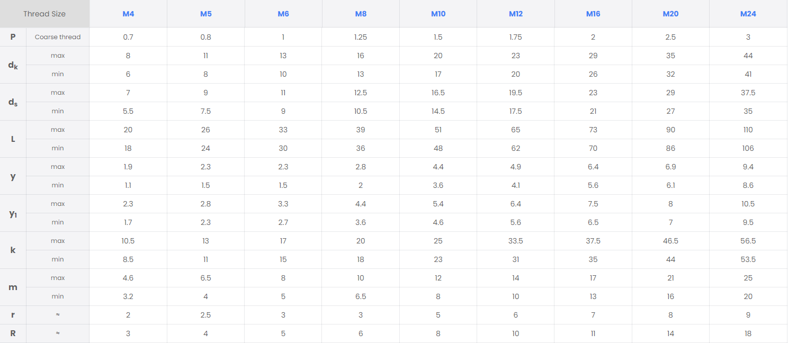Screen dimensions: 788x343
Task: Click coarse thread pitch 2.5 for M20
Action: point(670,37)
